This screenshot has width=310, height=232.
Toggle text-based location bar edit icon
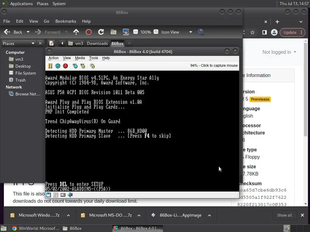point(51,43)
